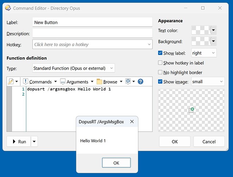Click the Run button label

22,142
